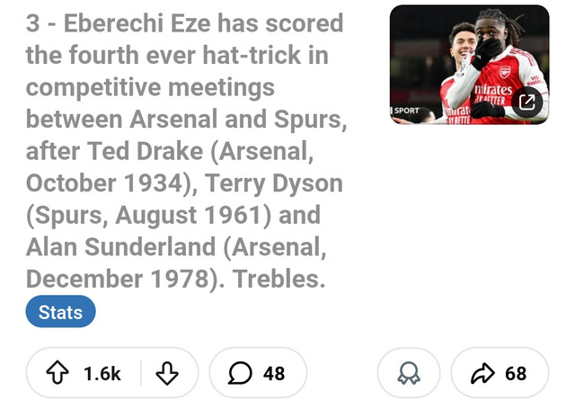The width and height of the screenshot is (575, 400).
Task: Select the blue Stats flair tag
Action: pos(60,313)
